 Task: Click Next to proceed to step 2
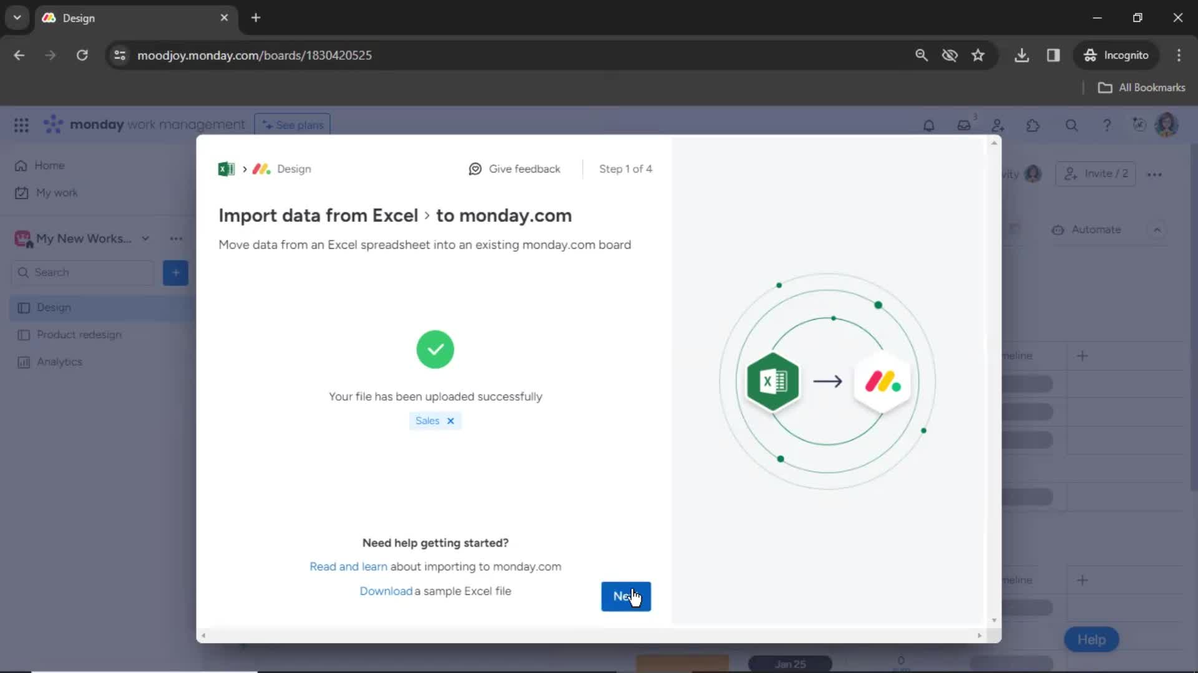(626, 596)
